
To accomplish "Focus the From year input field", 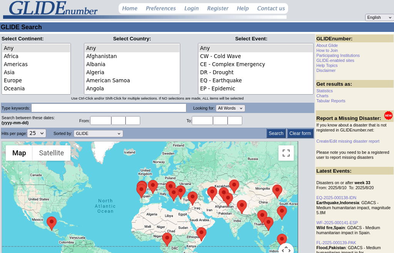I will (101, 121).
